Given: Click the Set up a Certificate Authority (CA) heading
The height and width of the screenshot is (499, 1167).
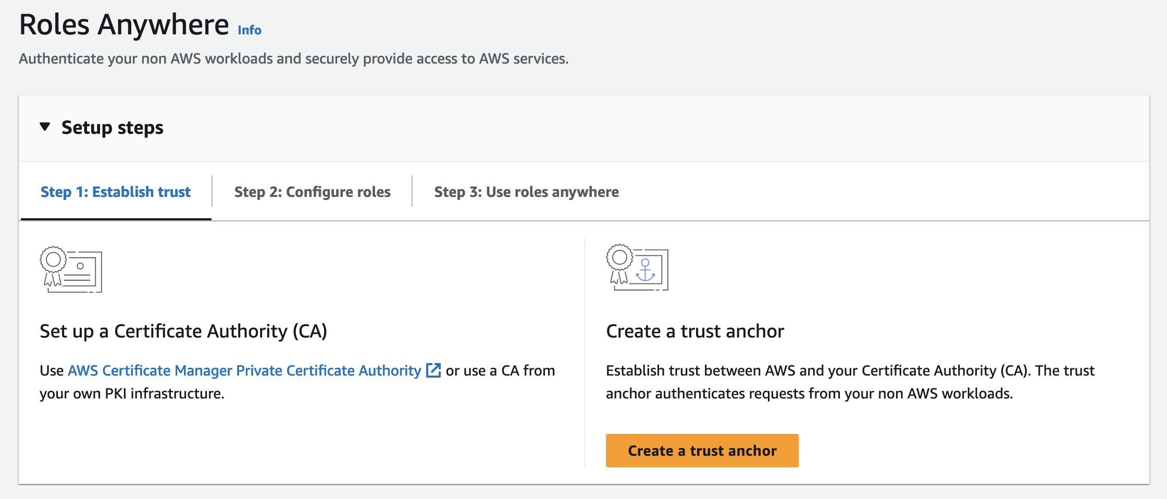Looking at the screenshot, I should 183,331.
